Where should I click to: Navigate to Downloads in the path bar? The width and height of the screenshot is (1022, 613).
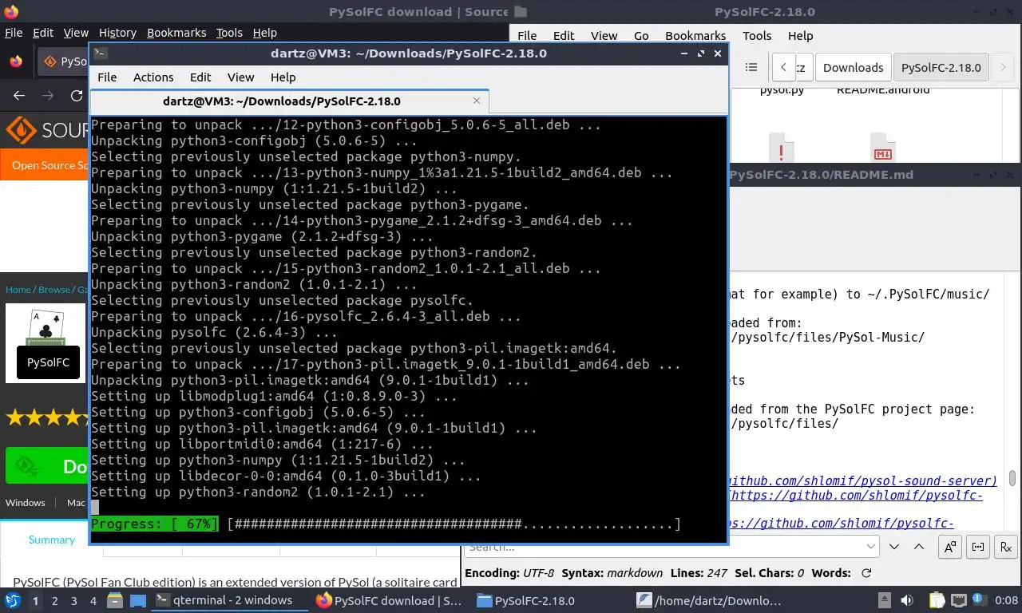tap(853, 68)
